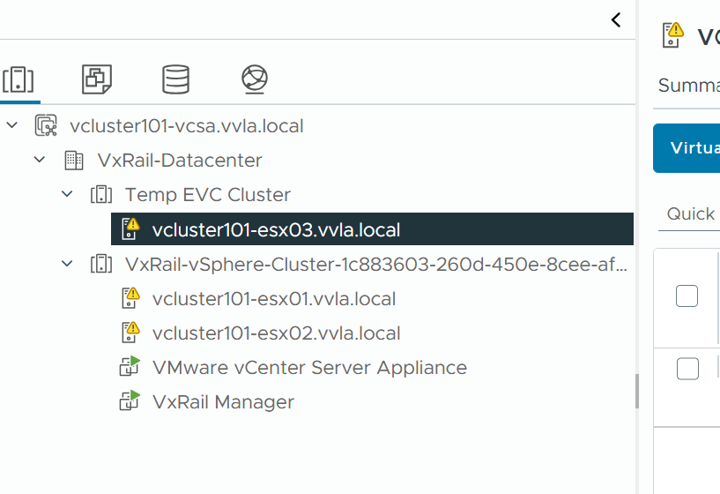The width and height of the screenshot is (720, 494).
Task: Open the Summary tab
Action: [x=688, y=86]
